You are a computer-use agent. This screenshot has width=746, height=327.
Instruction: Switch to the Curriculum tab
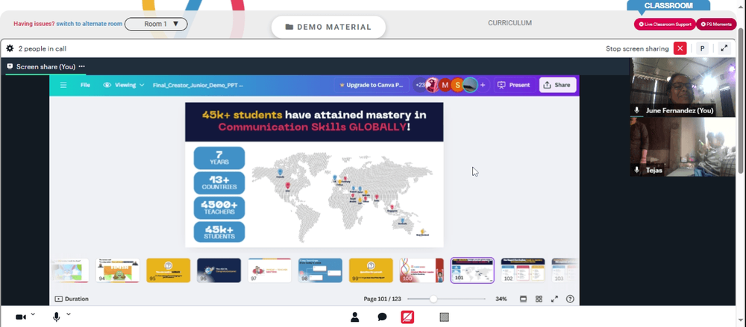point(510,23)
